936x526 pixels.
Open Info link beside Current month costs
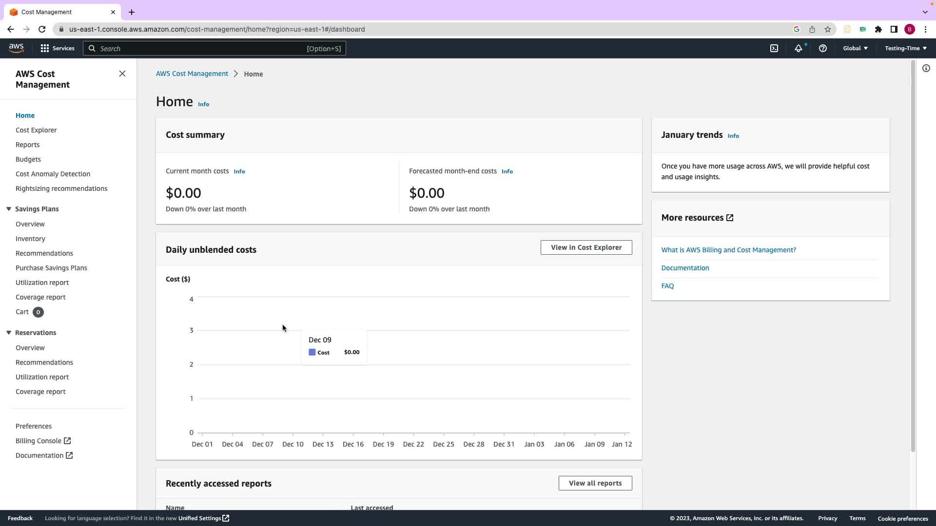(239, 171)
